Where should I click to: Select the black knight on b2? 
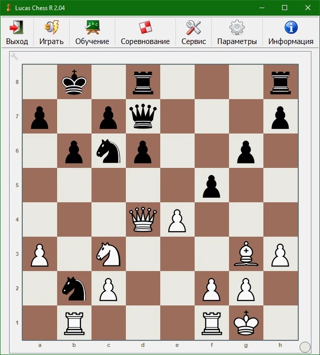tap(74, 289)
